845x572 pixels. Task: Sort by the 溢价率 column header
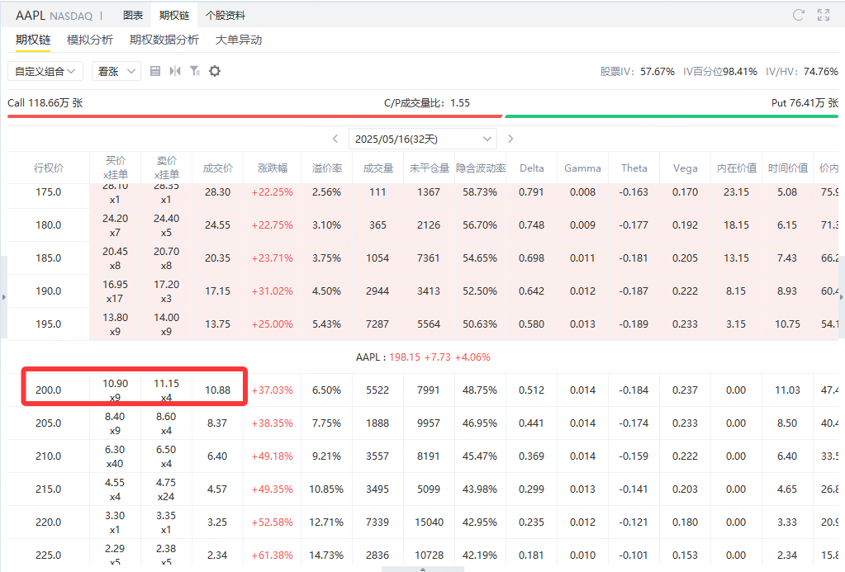pyautogui.click(x=327, y=168)
